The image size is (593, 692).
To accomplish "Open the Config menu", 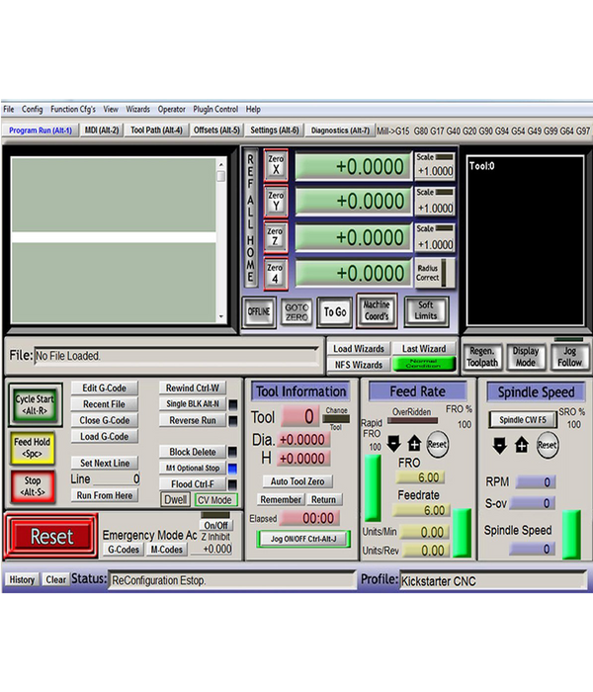I will click(33, 110).
